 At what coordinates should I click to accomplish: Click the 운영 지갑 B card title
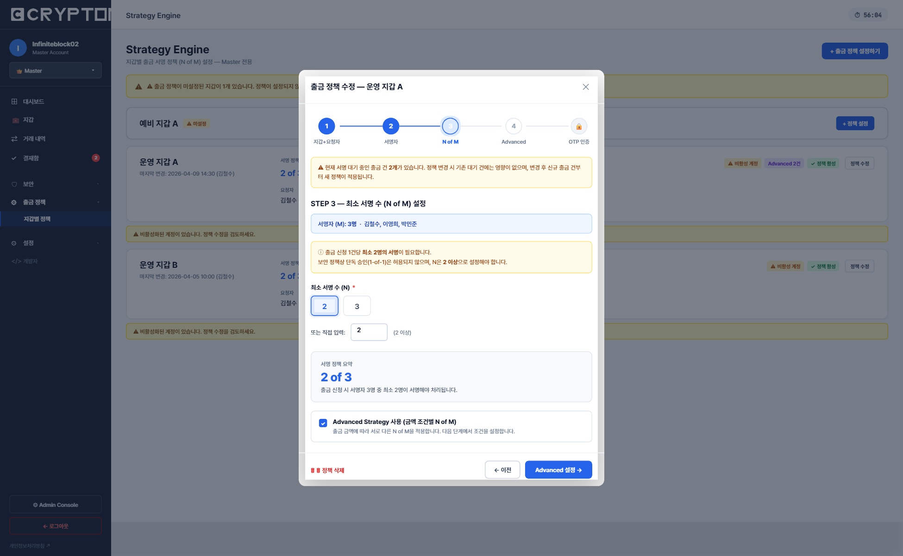[x=158, y=265]
